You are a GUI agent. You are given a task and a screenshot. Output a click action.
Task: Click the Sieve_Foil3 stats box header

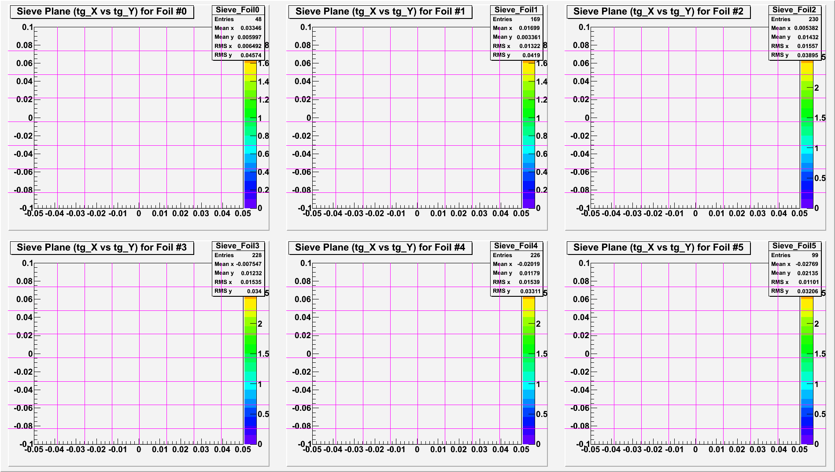pyautogui.click(x=238, y=246)
